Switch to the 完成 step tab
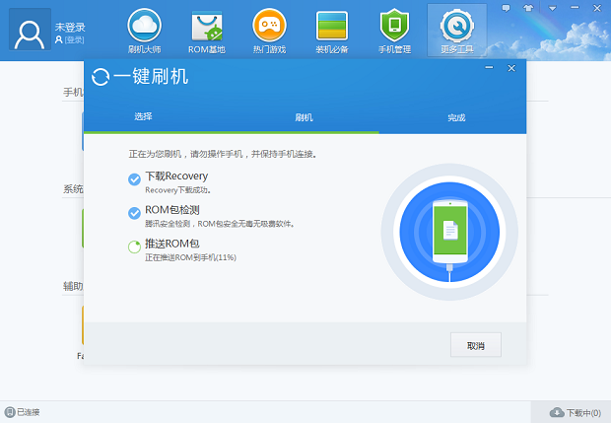 (x=456, y=117)
